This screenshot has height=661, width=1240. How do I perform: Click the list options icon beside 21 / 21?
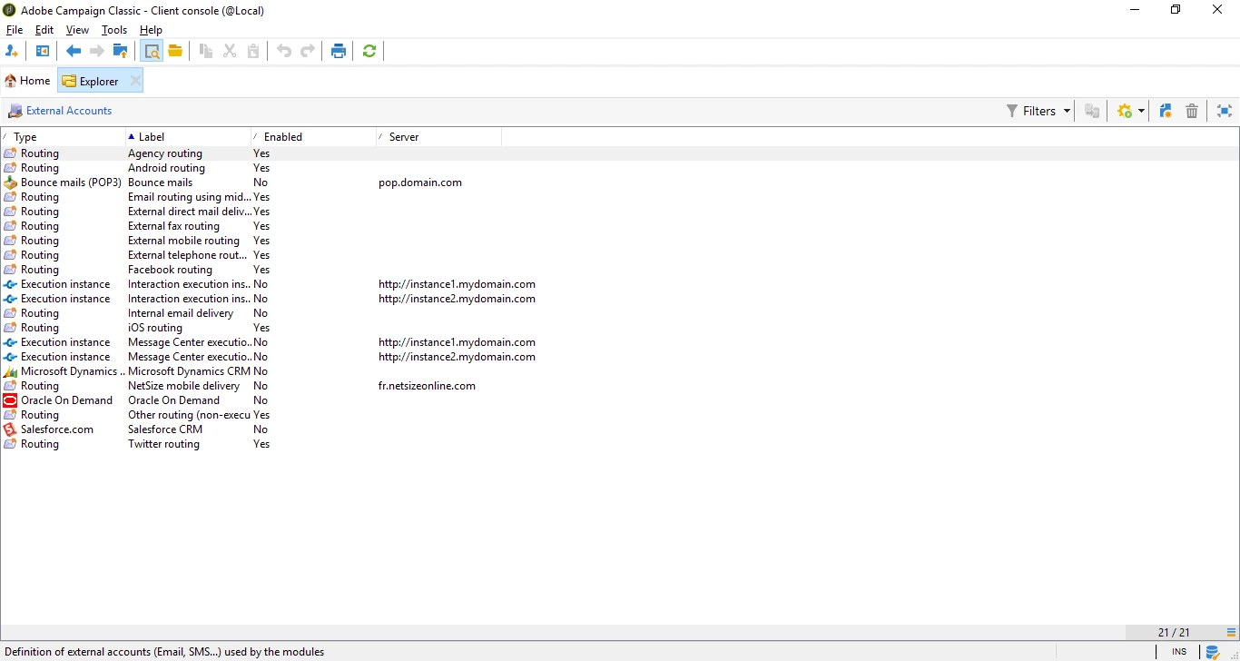coord(1232,632)
